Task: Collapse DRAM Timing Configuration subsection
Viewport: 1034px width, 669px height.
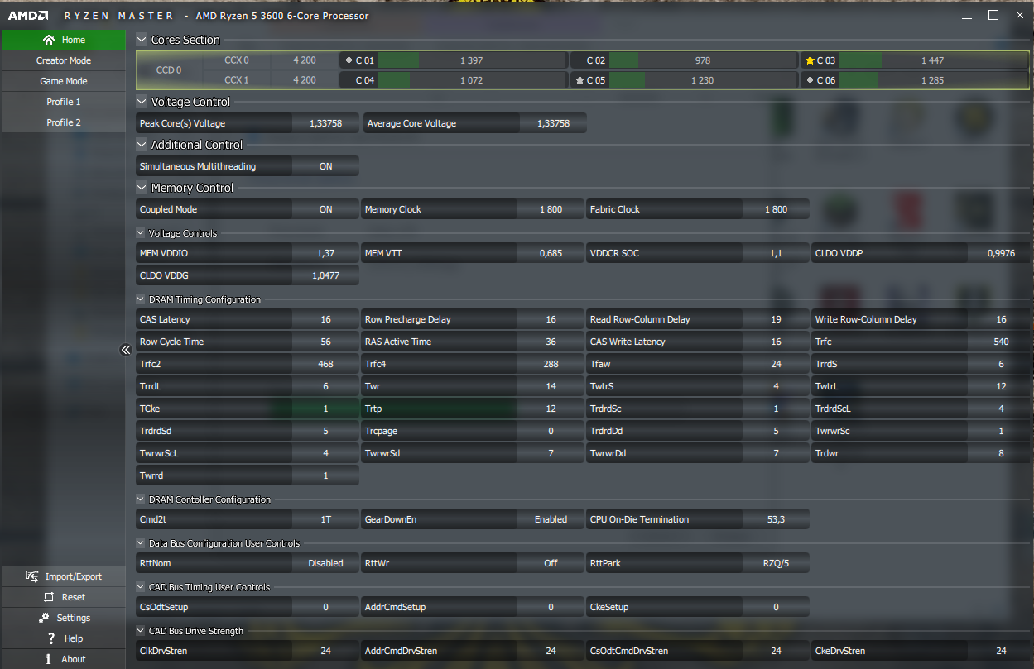Action: [x=140, y=299]
